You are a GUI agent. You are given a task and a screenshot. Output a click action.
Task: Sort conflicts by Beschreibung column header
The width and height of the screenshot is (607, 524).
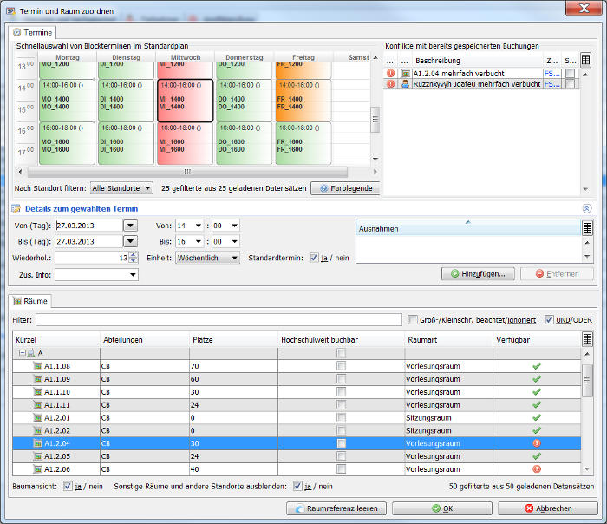[478, 61]
